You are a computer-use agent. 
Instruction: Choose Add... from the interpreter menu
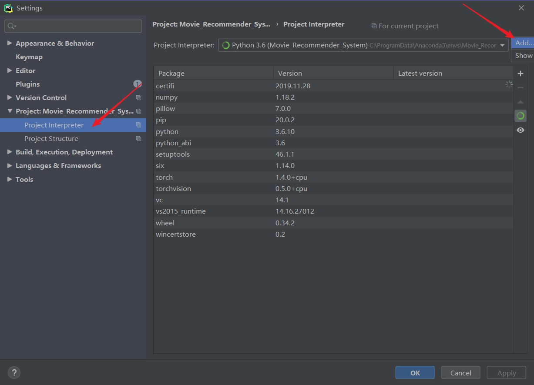pyautogui.click(x=524, y=43)
